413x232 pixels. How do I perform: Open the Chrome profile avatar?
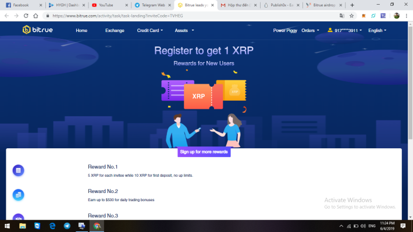coord(396,16)
